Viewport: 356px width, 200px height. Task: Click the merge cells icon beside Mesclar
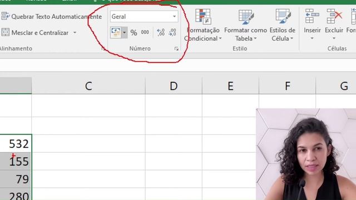pos(6,32)
